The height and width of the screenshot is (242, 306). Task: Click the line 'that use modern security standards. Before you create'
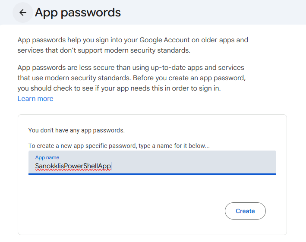(132, 78)
